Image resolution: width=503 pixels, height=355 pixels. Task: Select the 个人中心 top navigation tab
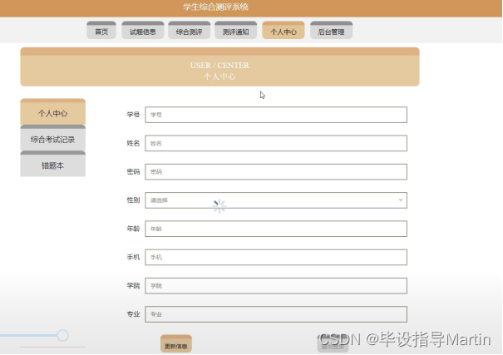click(284, 31)
